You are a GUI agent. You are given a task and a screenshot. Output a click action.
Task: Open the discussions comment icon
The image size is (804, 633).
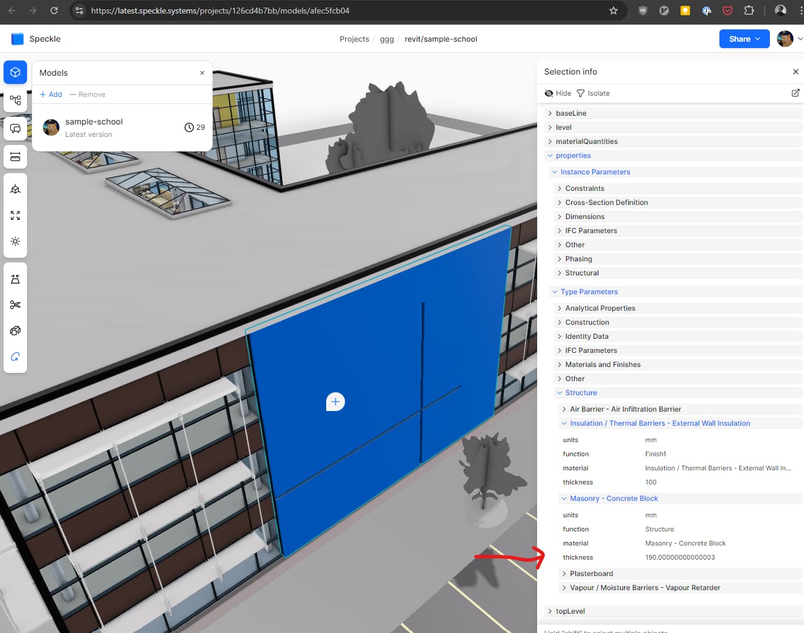pyautogui.click(x=15, y=129)
